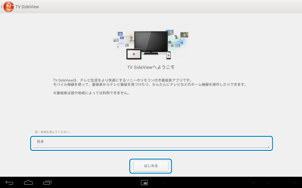This screenshot has height=188, width=302.
Task: Tap the floating thumbnails right of the TV
Action: [x=179, y=39]
